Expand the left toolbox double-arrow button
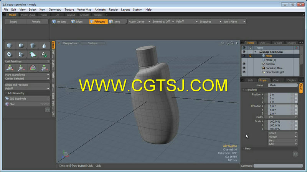Viewport: 307px width, 172px height. (48, 110)
